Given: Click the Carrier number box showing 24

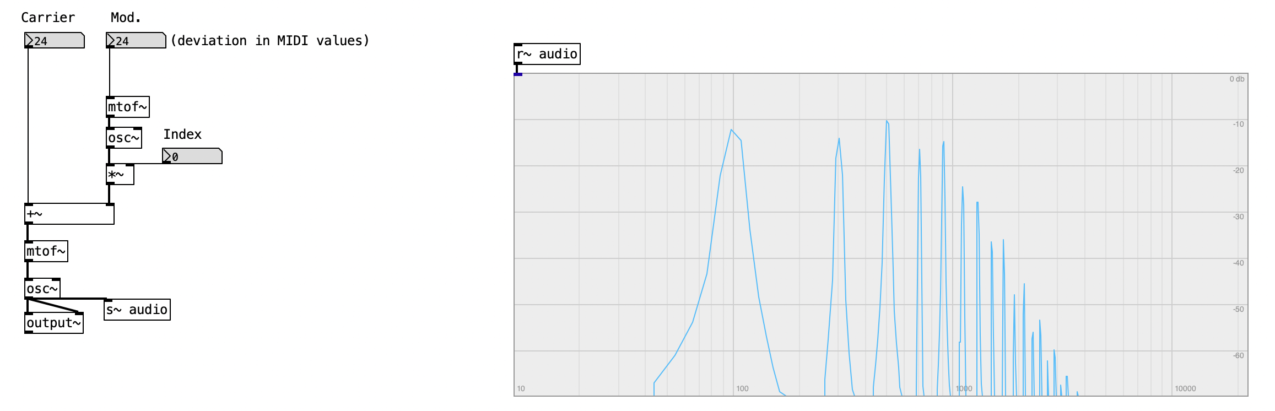Looking at the screenshot, I should tap(55, 40).
